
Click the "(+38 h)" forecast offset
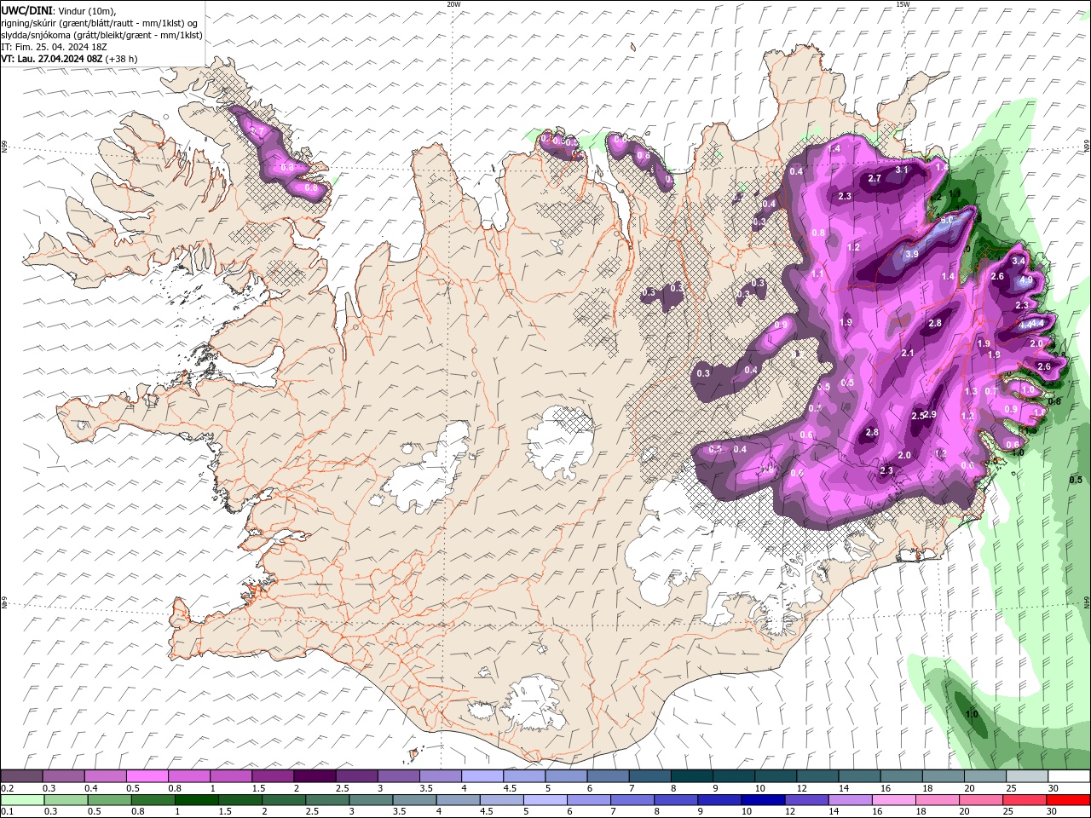[x=122, y=59]
